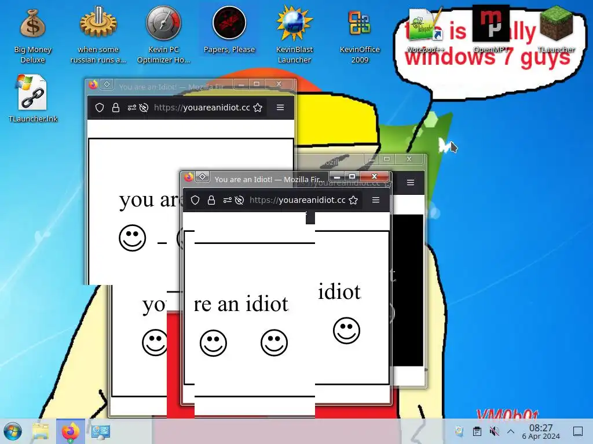Image resolution: width=593 pixels, height=444 pixels.
Task: Open OpenMPT desktop icon
Action: coord(490,30)
